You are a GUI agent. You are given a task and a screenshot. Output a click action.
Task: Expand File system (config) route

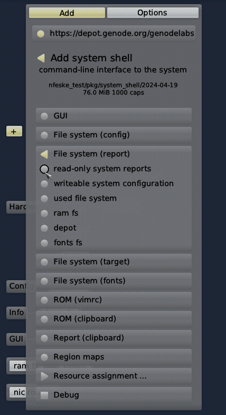point(114,135)
